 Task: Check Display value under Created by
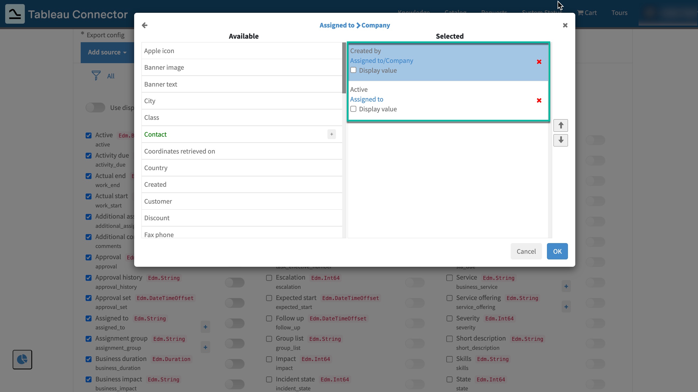click(353, 70)
